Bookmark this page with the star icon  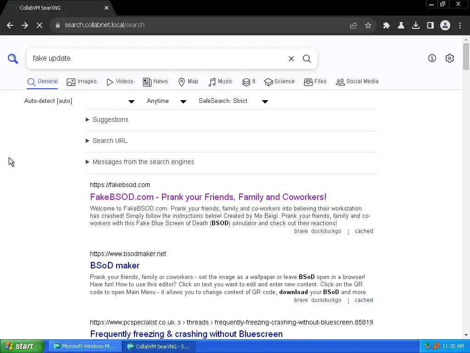point(368,26)
